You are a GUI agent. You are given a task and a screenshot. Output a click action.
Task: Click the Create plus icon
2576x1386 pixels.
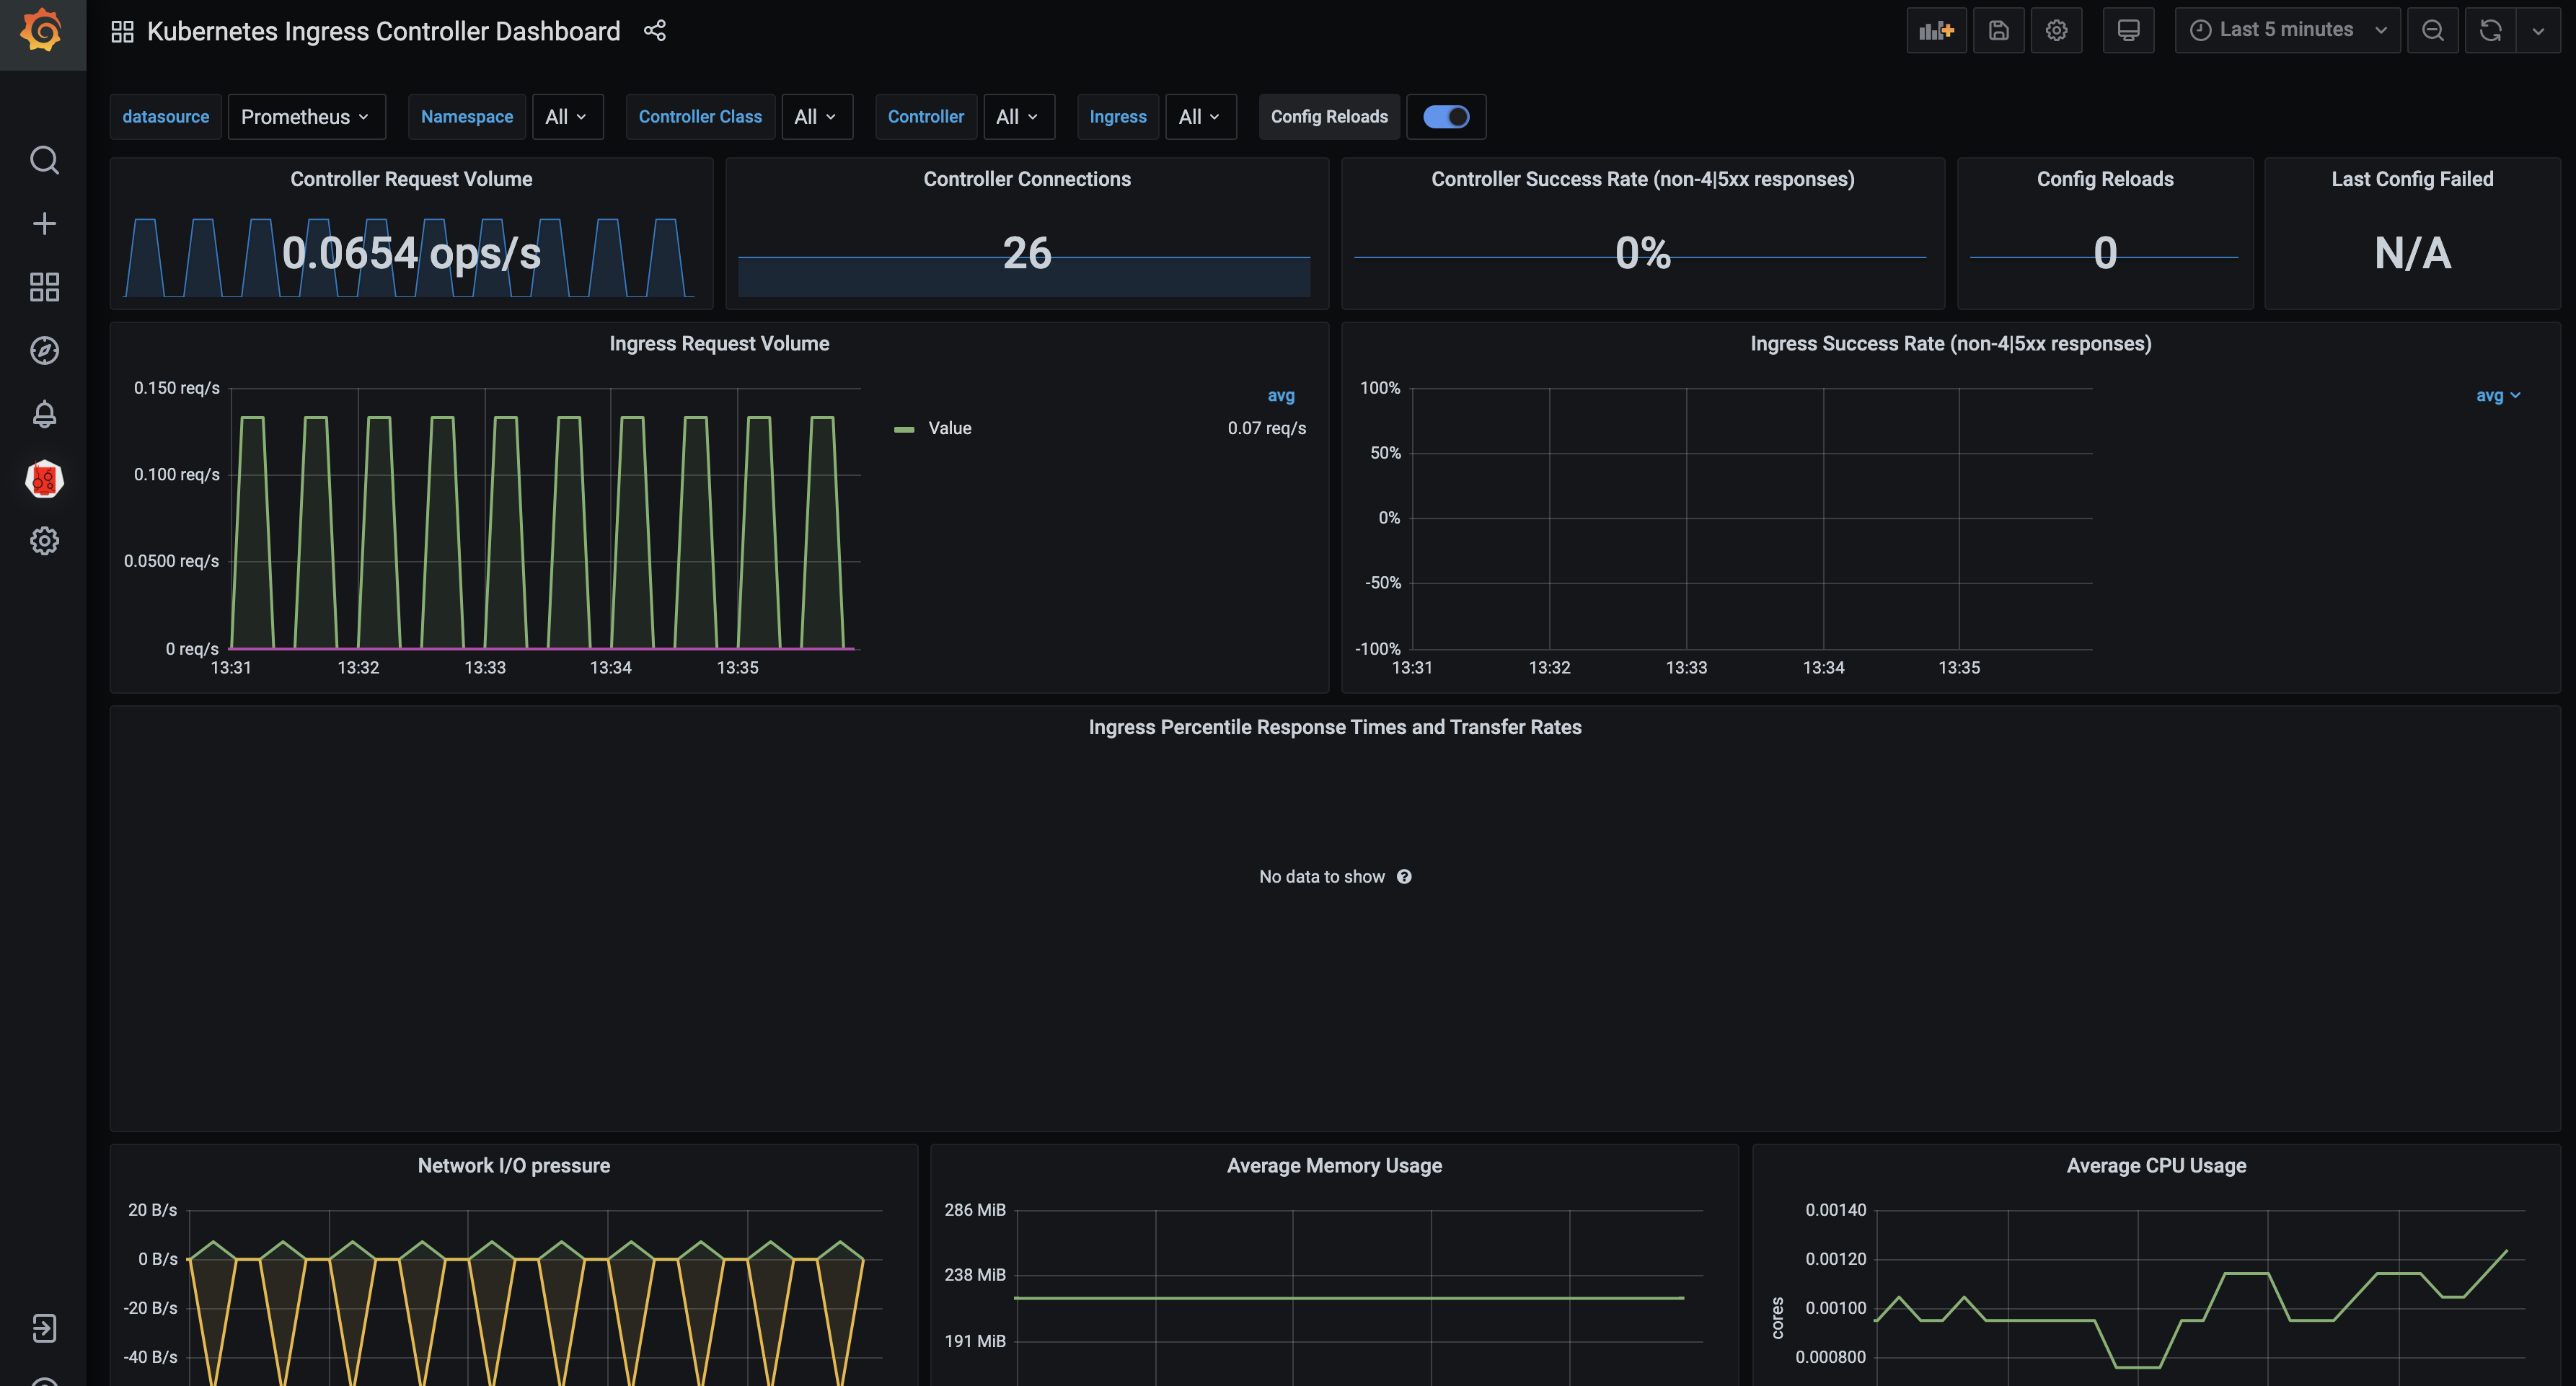[44, 223]
